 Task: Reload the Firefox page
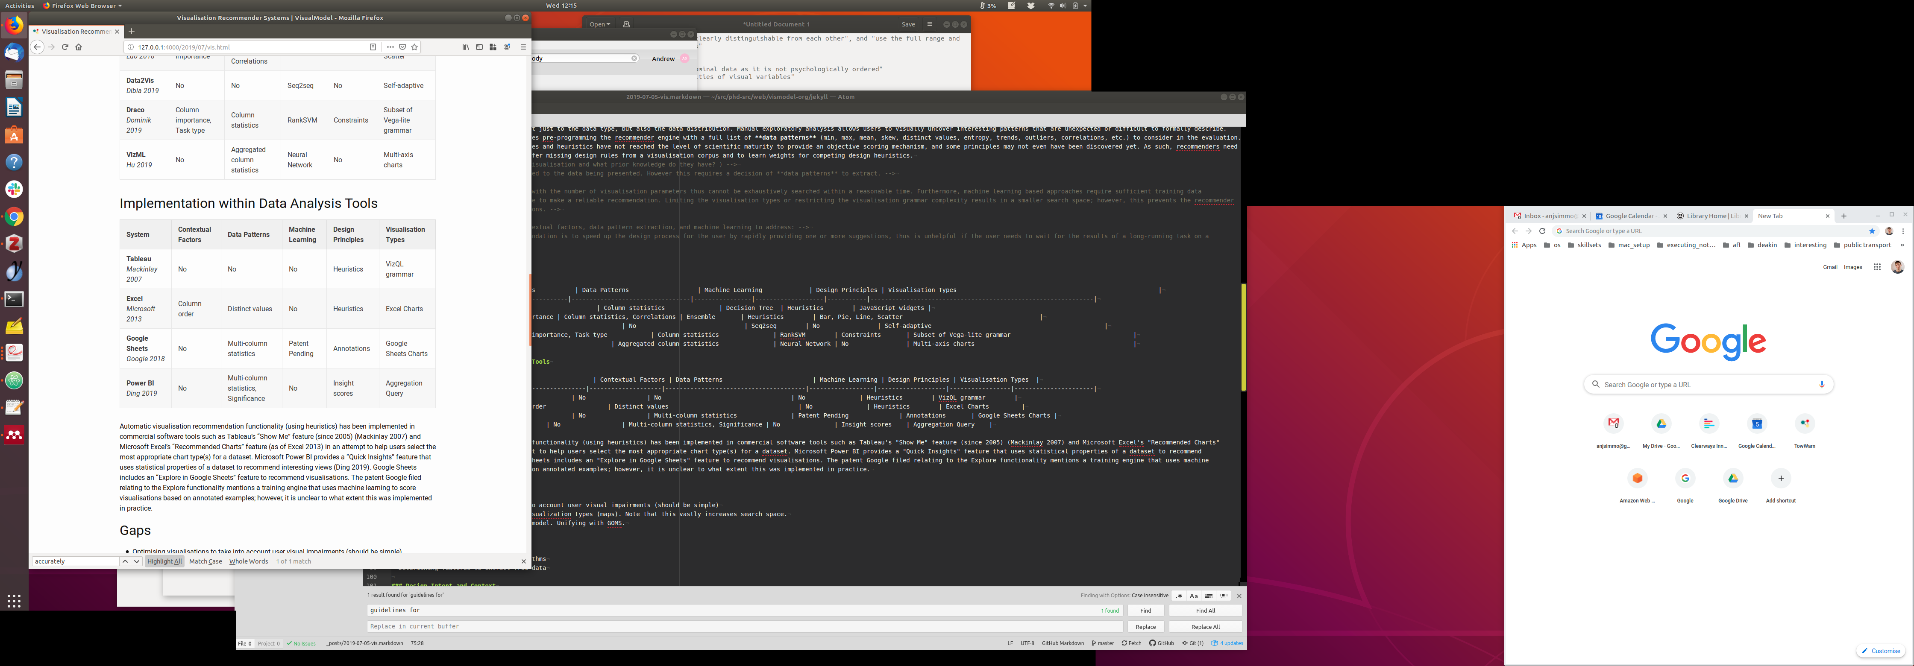65,47
